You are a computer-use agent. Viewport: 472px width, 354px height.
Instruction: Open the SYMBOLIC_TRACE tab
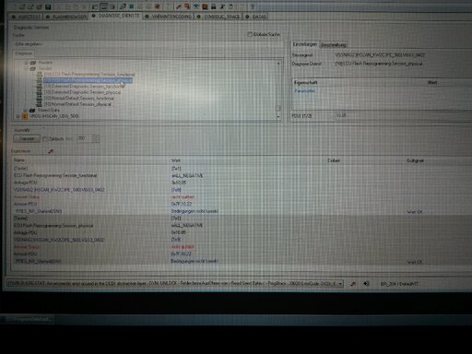(218, 17)
